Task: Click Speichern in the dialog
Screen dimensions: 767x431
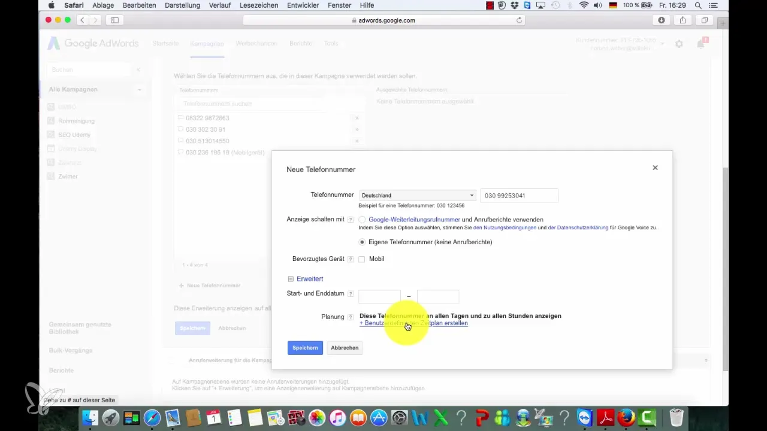Action: pos(305,348)
